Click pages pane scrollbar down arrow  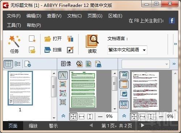tap(54, 118)
